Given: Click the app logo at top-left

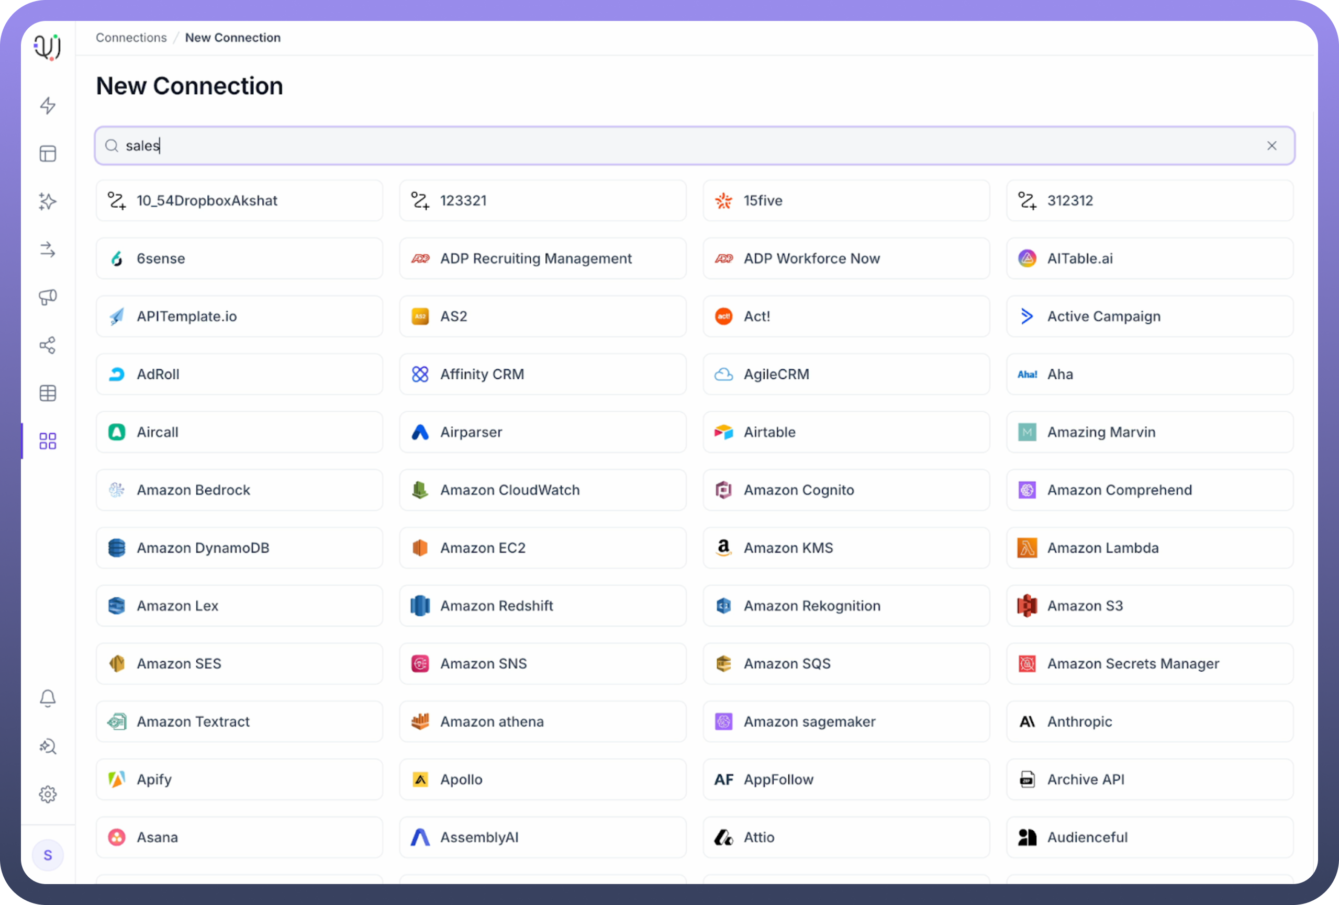Looking at the screenshot, I should (47, 47).
